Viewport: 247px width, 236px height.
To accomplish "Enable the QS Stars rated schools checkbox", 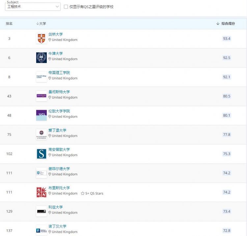I will click(x=66, y=7).
